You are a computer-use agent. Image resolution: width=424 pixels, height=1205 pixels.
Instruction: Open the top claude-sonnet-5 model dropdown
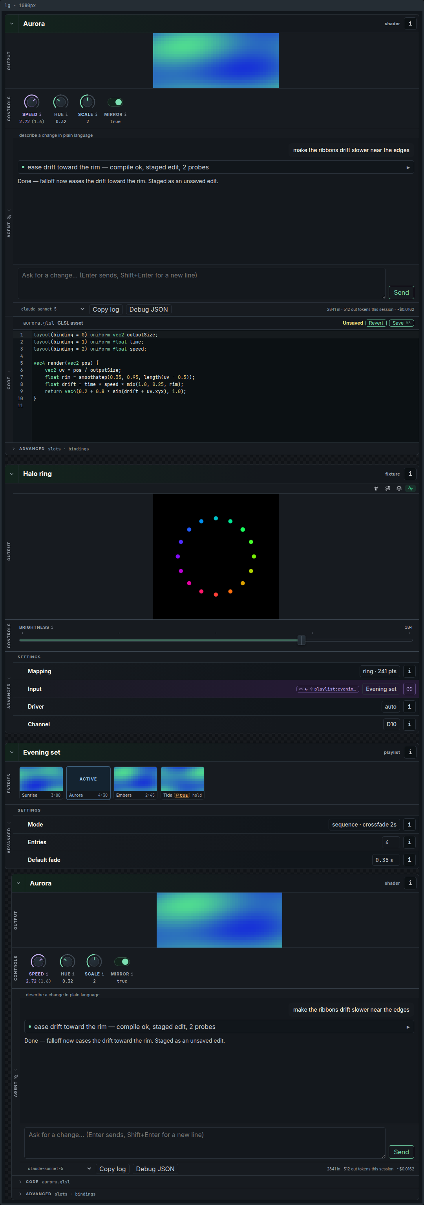pos(52,309)
